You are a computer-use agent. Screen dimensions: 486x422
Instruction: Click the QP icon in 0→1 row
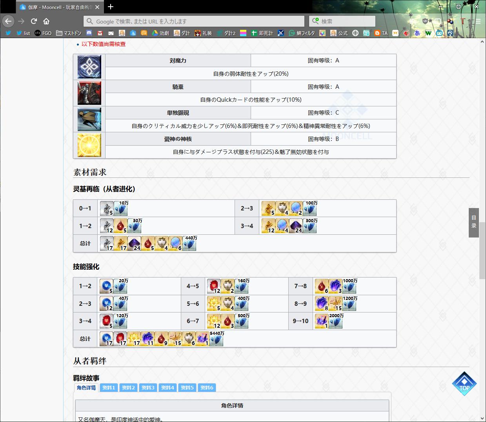[x=121, y=208]
